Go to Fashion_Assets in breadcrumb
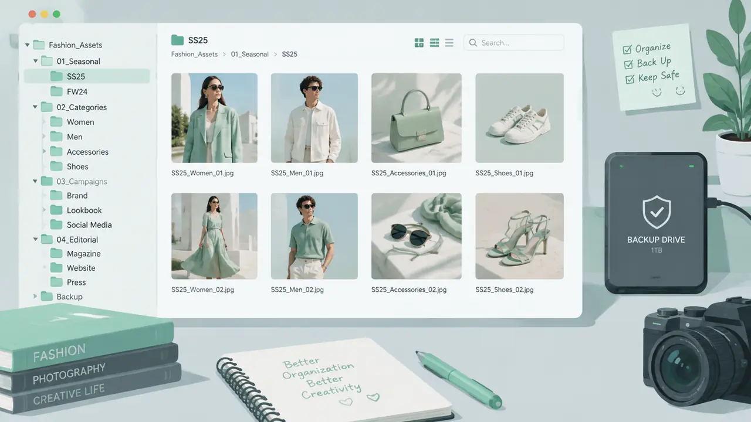The image size is (751, 422). (194, 54)
